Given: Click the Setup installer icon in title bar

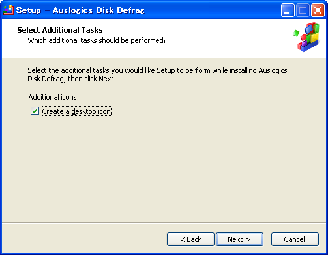Looking at the screenshot, I should point(8,10).
